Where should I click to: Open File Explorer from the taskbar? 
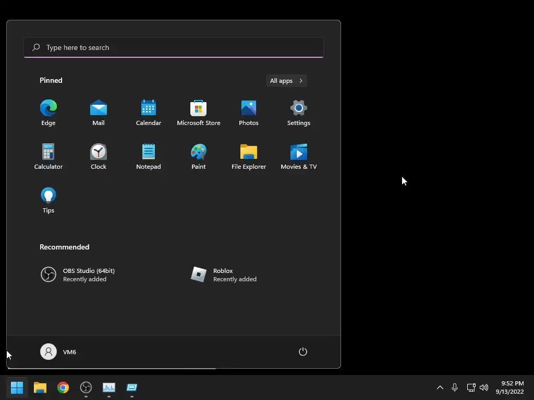coord(40,387)
